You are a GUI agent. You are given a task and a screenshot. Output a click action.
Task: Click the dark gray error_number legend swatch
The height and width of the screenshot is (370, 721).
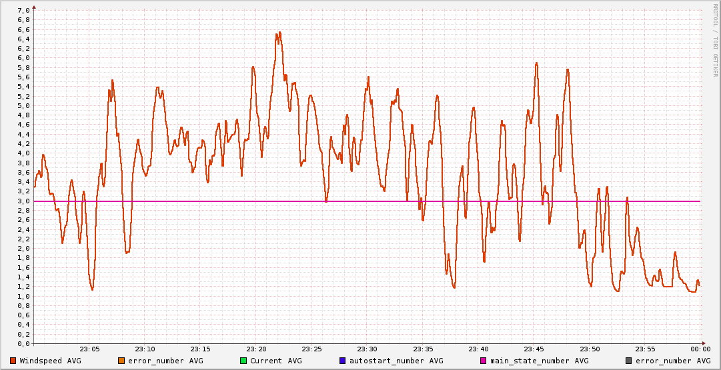(629, 361)
